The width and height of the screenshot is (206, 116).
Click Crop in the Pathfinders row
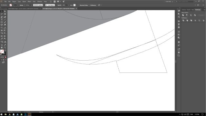click(x=195, y=21)
